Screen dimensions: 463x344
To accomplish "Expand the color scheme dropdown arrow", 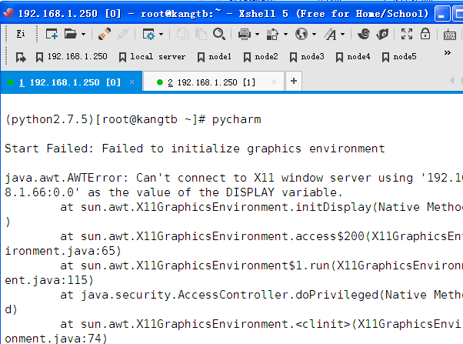I will [285, 35].
